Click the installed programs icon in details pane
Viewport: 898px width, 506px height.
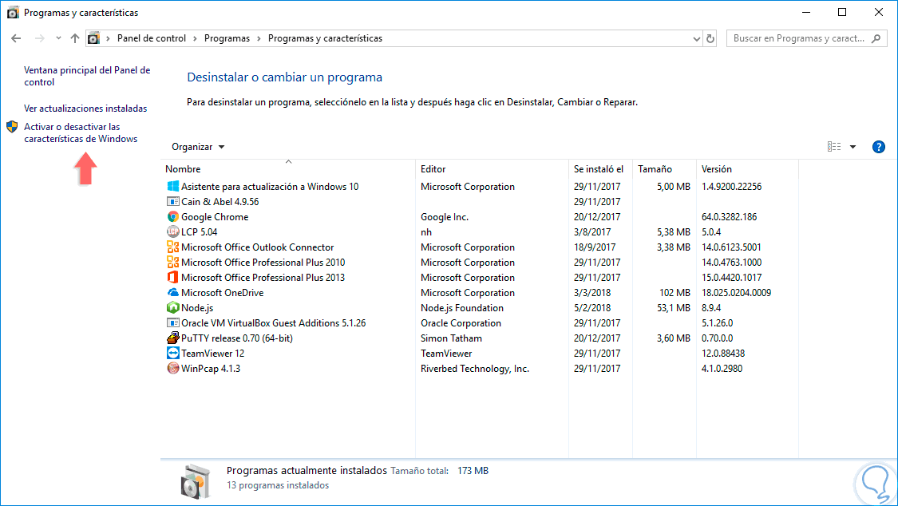click(x=196, y=481)
